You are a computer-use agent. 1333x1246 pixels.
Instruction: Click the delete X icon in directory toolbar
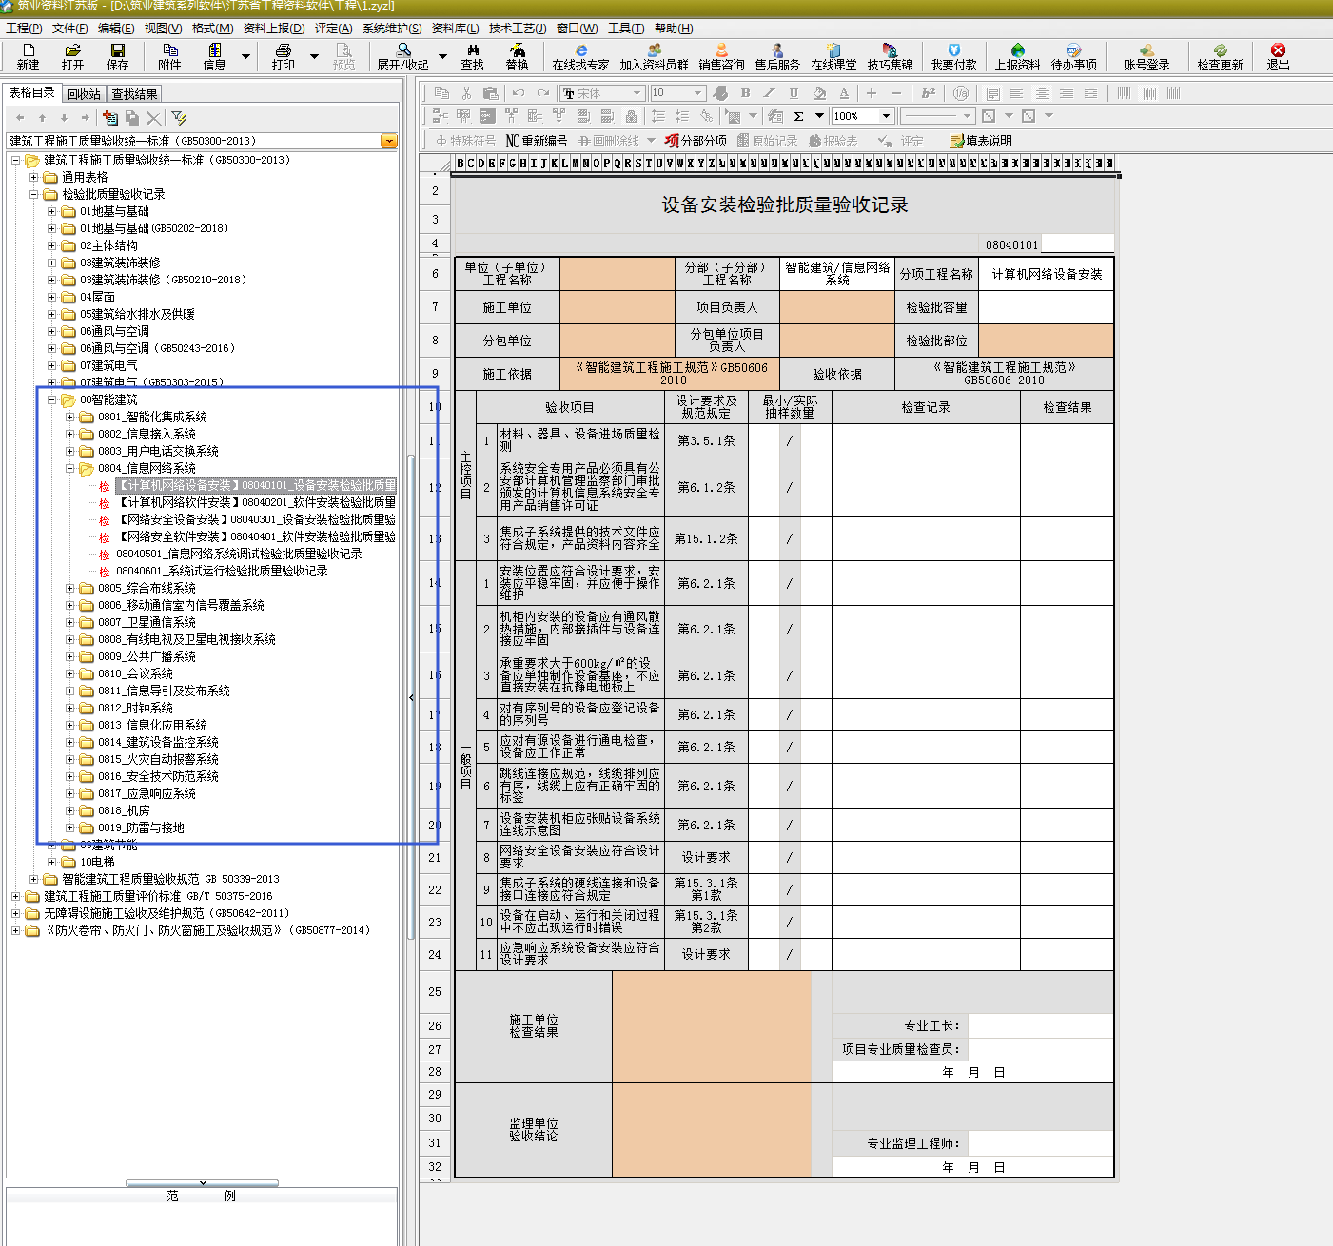(x=153, y=117)
